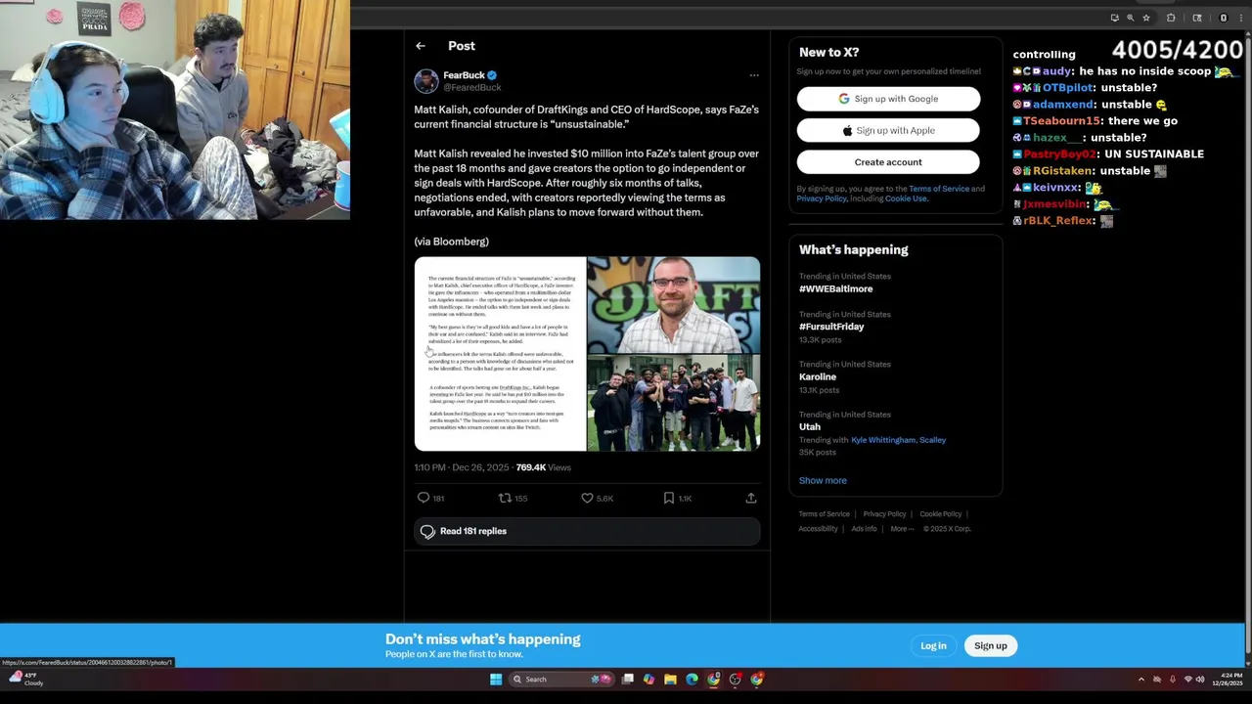
Task: Click Read 181 replies button
Action: coord(587,531)
